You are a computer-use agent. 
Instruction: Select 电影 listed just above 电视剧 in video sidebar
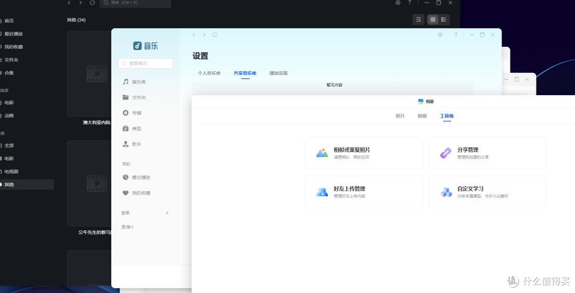click(9, 158)
